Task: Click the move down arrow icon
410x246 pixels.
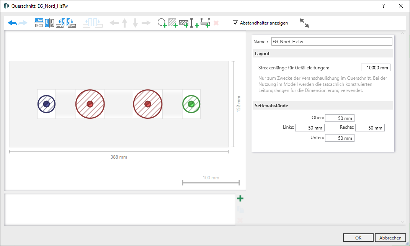Action: pyautogui.click(x=135, y=23)
